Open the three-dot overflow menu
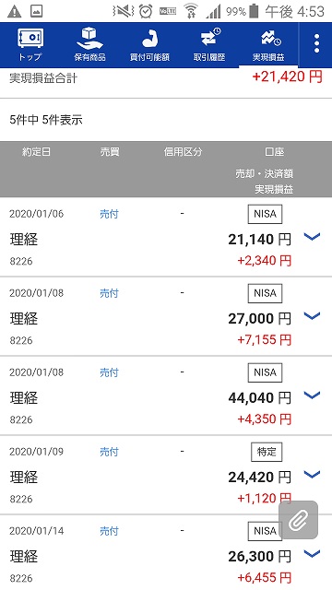 point(316,43)
